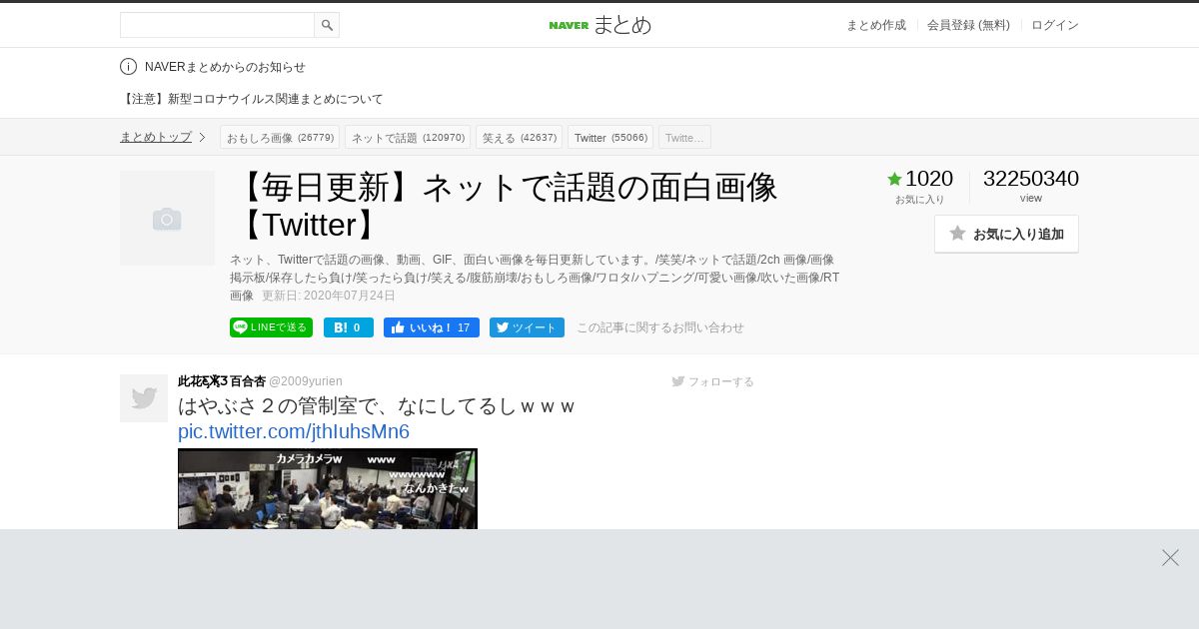Click the Facebook いいね！ button
The height and width of the screenshot is (629, 1199).
pos(432,327)
